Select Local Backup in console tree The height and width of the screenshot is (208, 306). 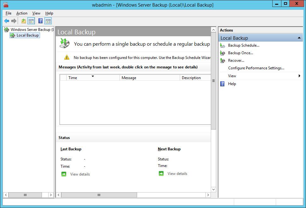click(x=27, y=35)
